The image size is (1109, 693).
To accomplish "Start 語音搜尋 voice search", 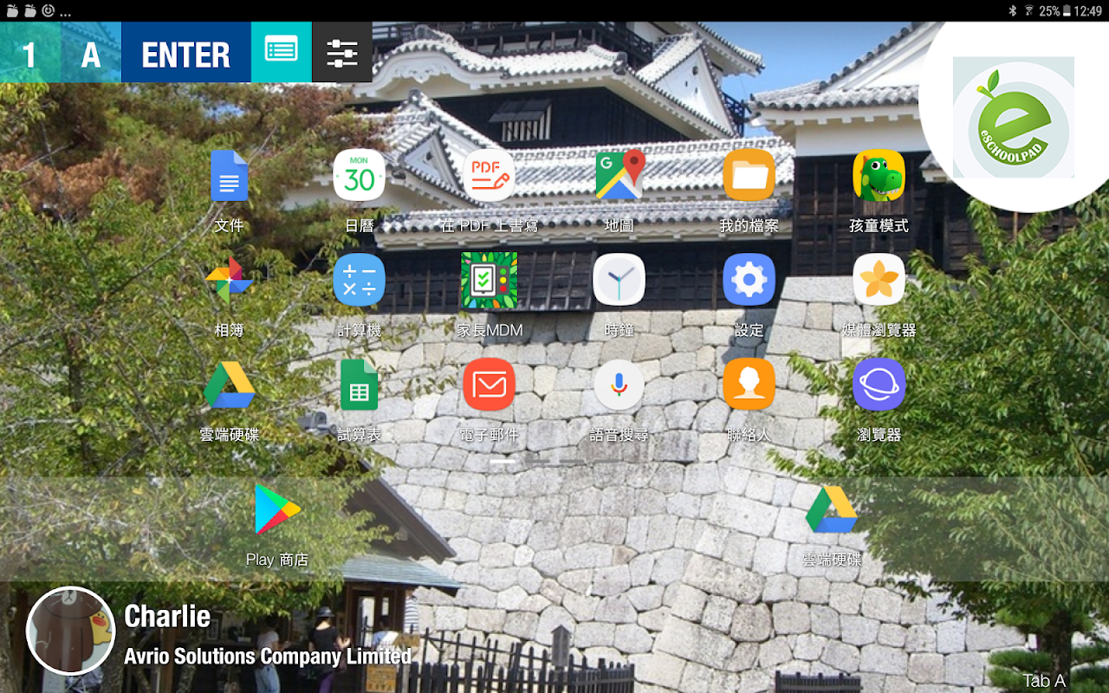I will tap(619, 384).
